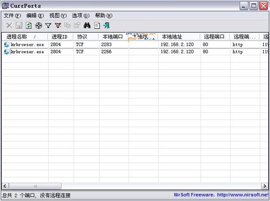Click remote port 80 in 2283 row
270x201 pixels.
coord(205,45)
